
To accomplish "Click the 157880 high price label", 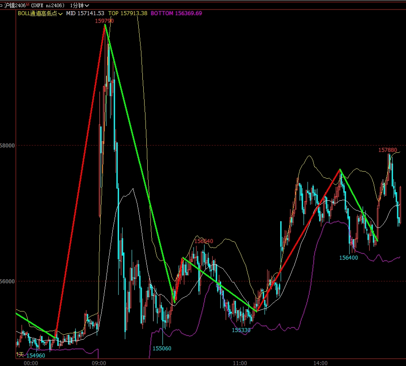I will (388, 150).
